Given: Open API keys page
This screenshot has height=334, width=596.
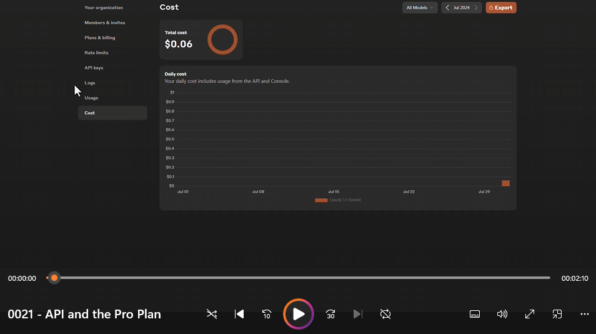Looking at the screenshot, I should click(94, 68).
